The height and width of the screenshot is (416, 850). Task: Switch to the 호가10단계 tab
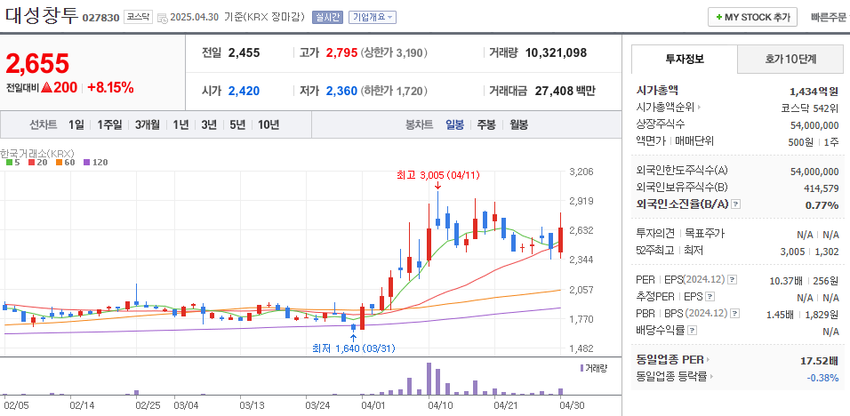(791, 59)
